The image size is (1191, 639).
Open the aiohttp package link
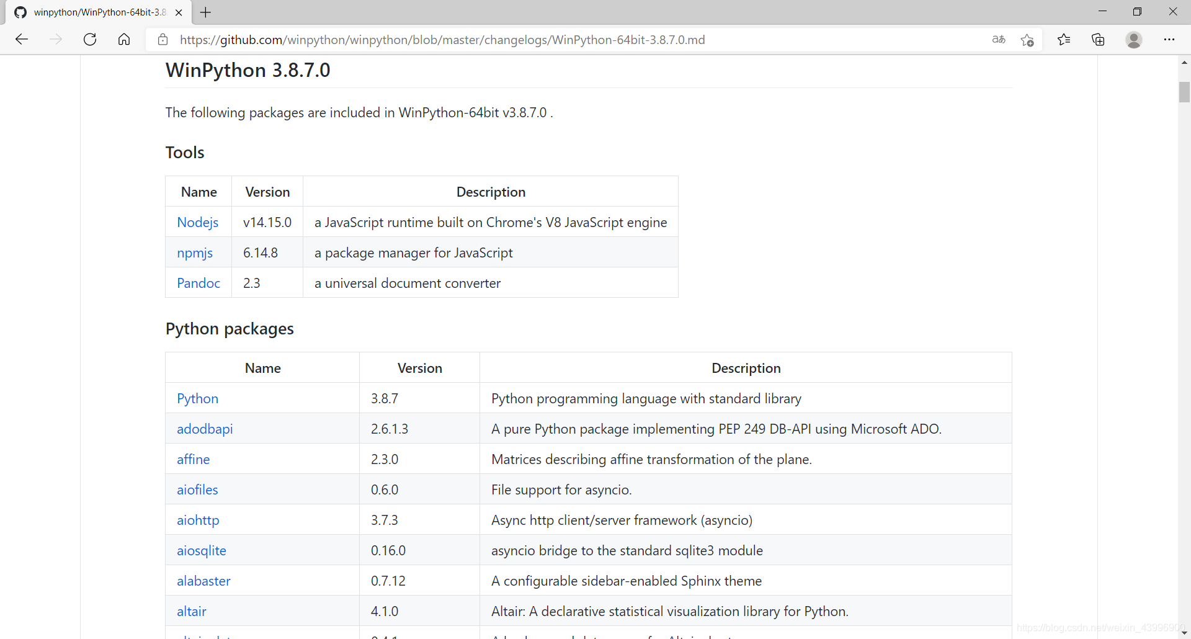[x=198, y=520]
